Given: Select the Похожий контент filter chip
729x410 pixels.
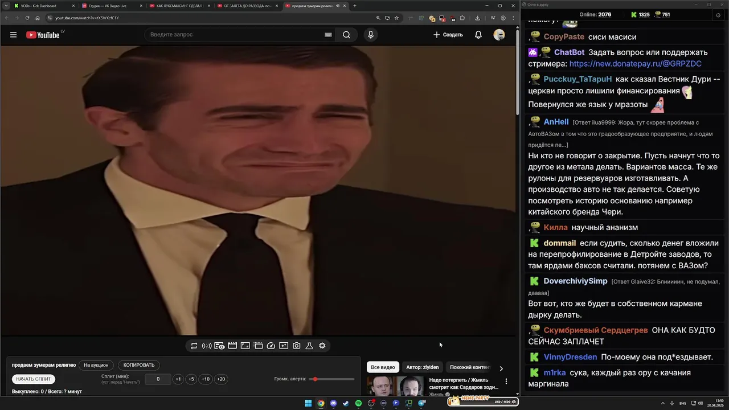Looking at the screenshot, I should click(x=469, y=367).
